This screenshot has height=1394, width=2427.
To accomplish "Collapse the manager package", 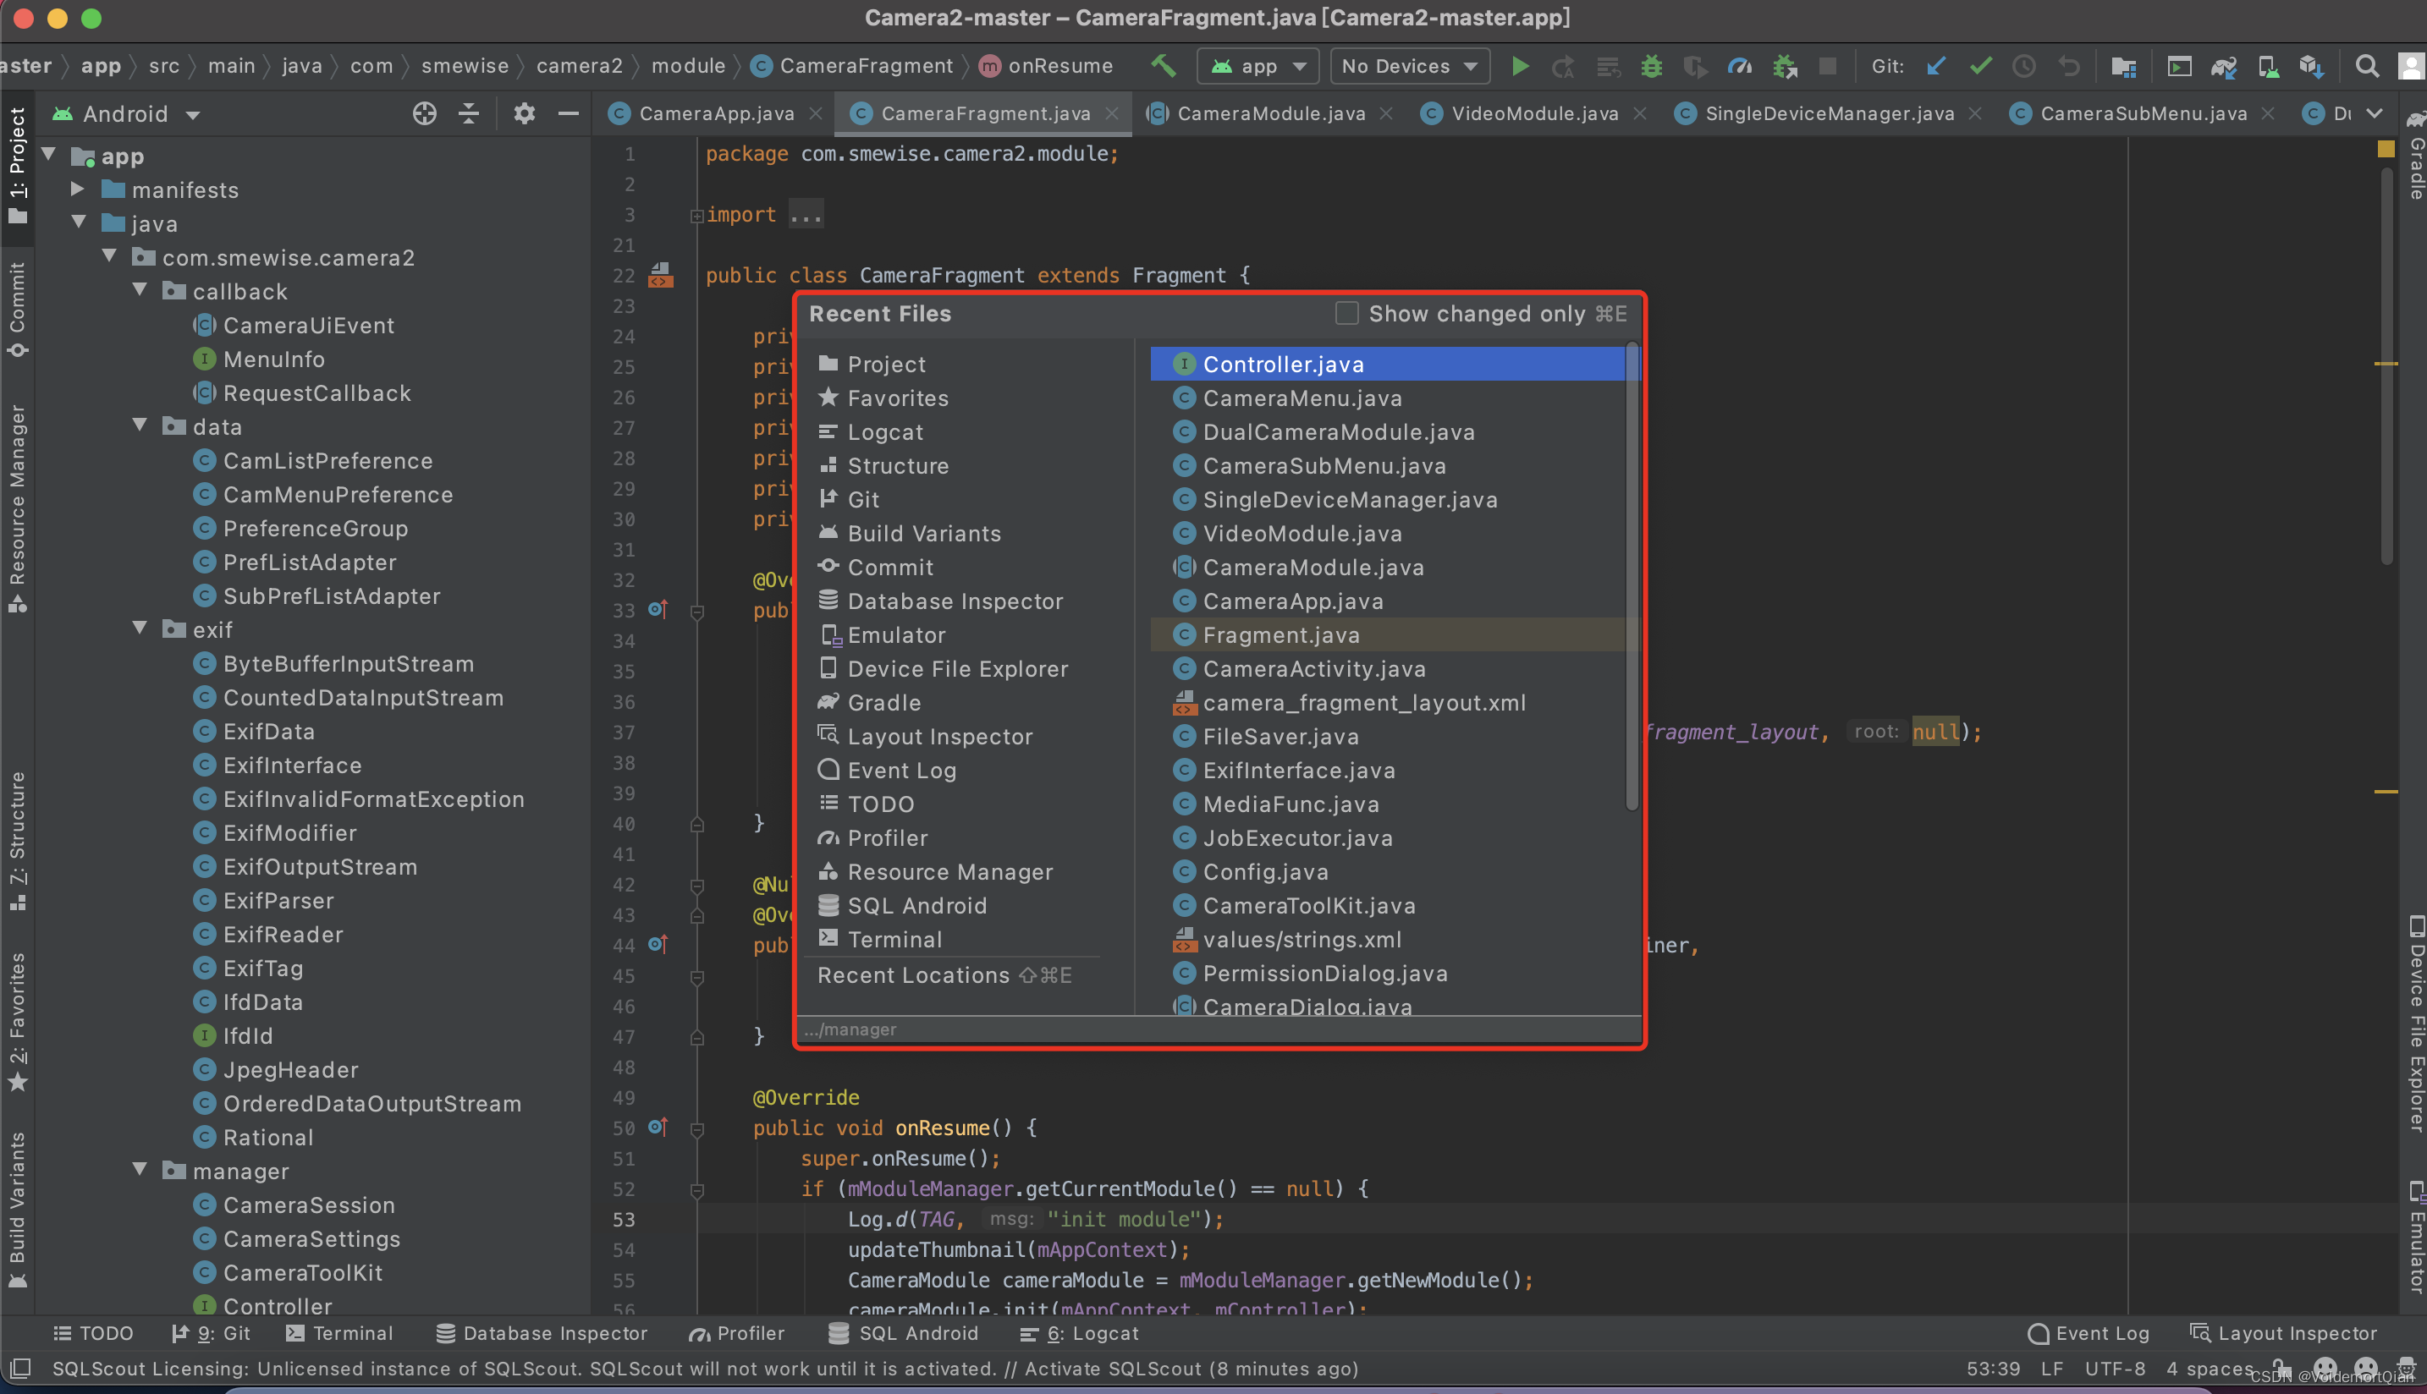I will [140, 1170].
